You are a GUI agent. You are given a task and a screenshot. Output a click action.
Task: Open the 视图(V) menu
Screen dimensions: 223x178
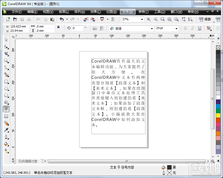tap(48, 12)
